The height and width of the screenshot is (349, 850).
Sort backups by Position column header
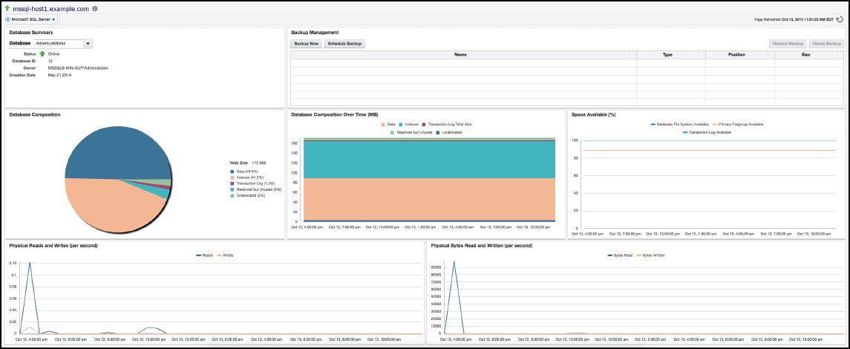pos(737,55)
